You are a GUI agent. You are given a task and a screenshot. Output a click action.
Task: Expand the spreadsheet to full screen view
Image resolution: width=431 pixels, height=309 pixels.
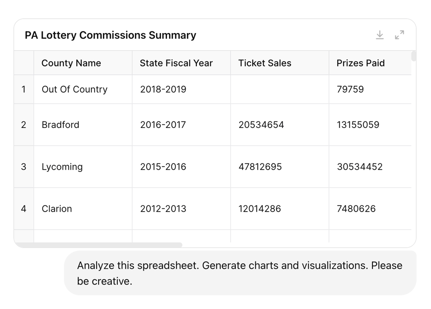[400, 35]
